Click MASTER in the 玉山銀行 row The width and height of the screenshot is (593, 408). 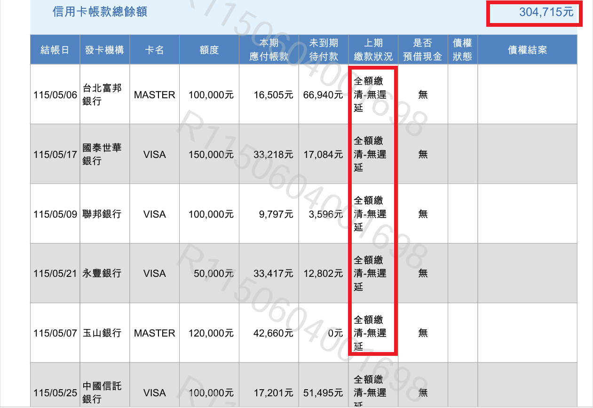click(x=155, y=333)
